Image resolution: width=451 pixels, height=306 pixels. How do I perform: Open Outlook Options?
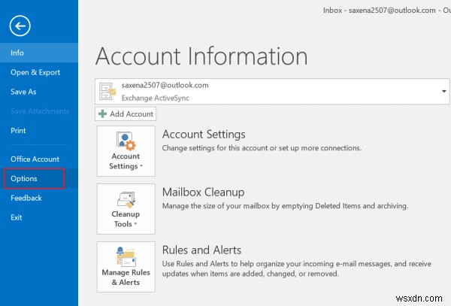[x=24, y=178]
